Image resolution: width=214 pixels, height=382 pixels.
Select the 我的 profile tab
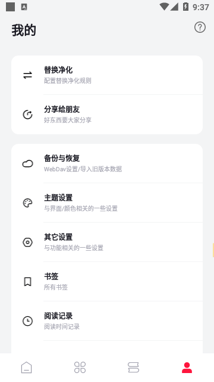187,368
